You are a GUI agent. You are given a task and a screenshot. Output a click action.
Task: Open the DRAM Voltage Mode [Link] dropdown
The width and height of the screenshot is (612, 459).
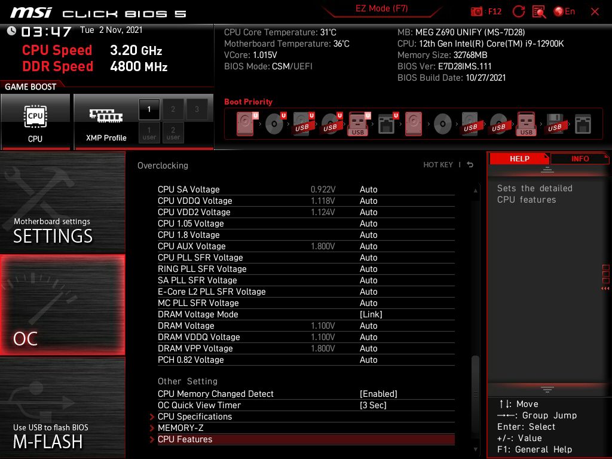pos(371,314)
